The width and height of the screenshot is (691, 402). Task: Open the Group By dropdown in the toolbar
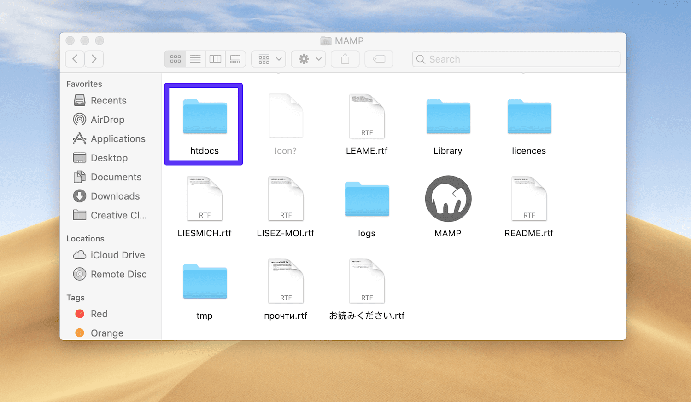pyautogui.click(x=268, y=58)
